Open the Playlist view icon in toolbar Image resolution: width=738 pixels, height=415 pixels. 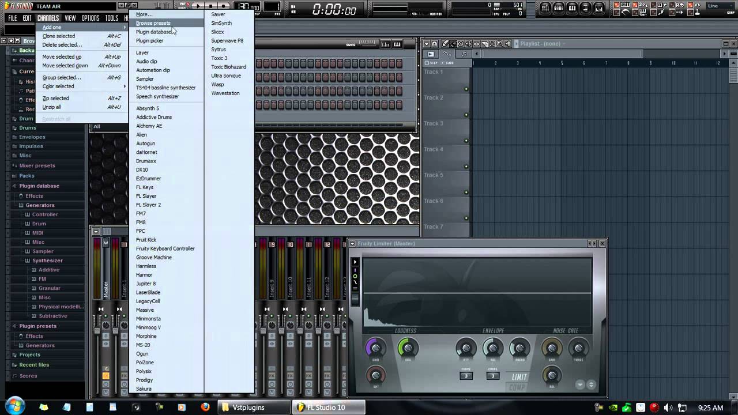(x=545, y=8)
